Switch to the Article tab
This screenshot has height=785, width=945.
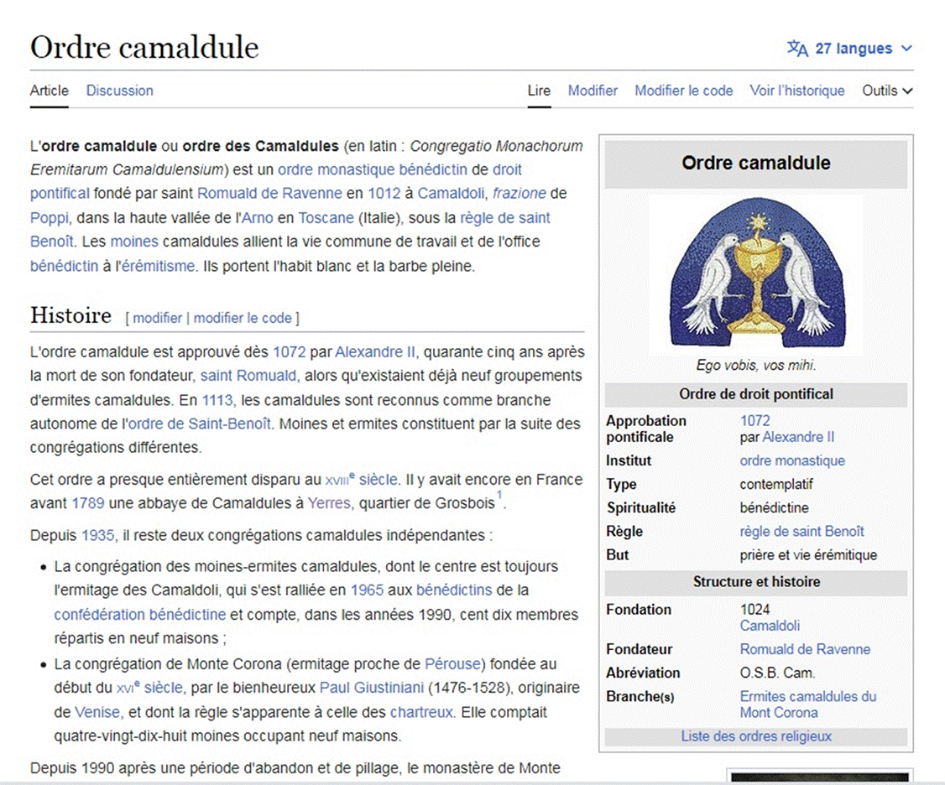point(50,91)
